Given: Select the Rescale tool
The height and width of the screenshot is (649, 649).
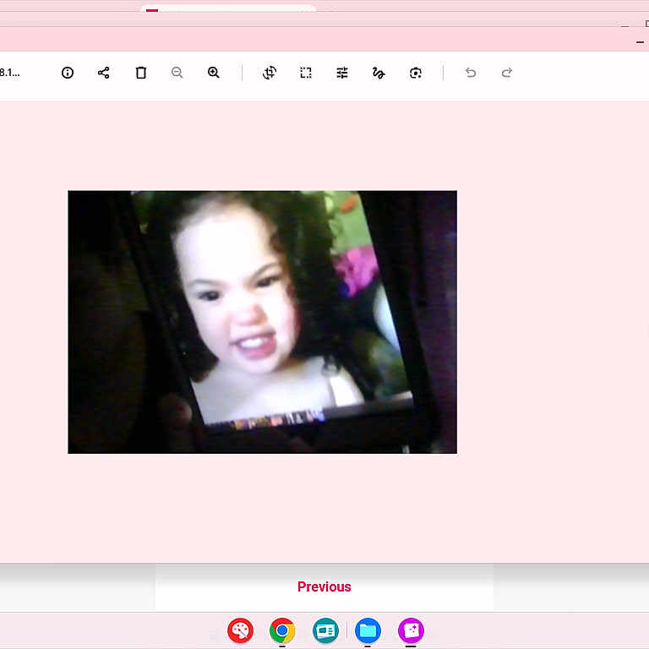Looking at the screenshot, I should pyautogui.click(x=306, y=73).
